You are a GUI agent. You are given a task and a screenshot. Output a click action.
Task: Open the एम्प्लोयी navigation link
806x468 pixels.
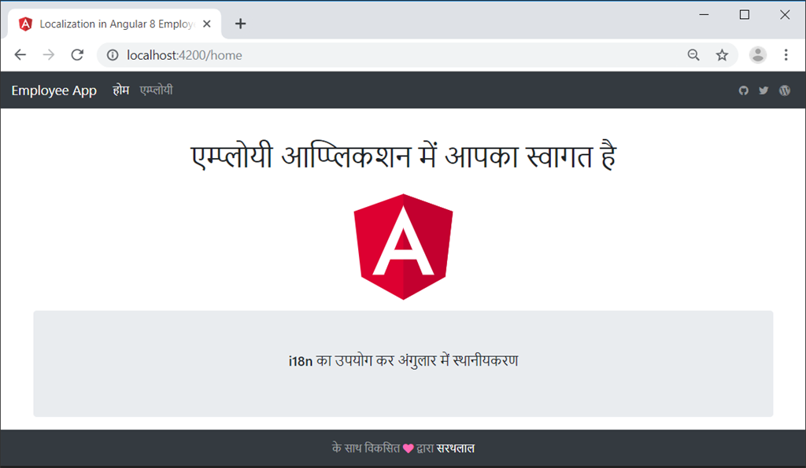click(x=155, y=90)
